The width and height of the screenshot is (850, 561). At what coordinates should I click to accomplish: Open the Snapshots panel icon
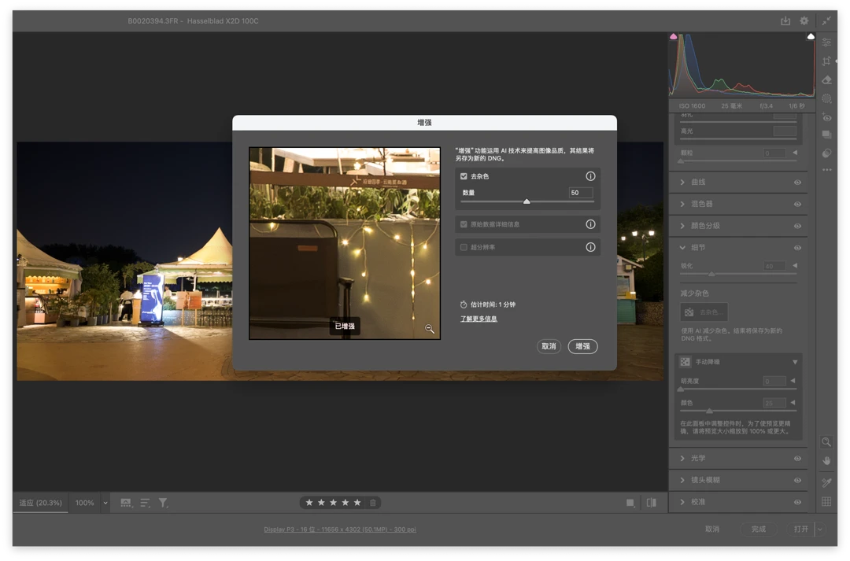[x=826, y=135]
